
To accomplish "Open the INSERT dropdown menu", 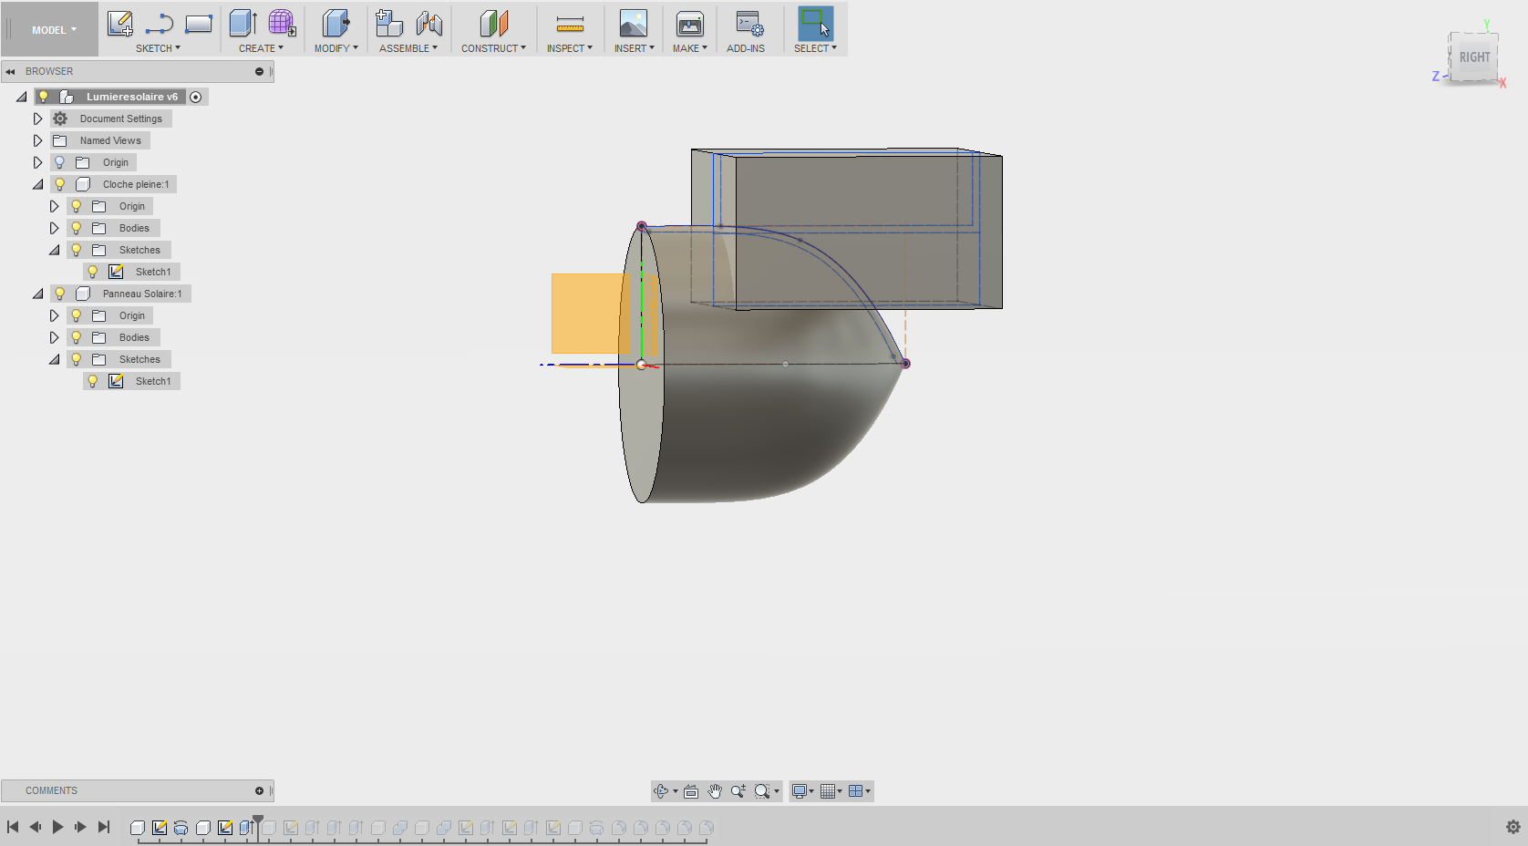I will (x=634, y=48).
